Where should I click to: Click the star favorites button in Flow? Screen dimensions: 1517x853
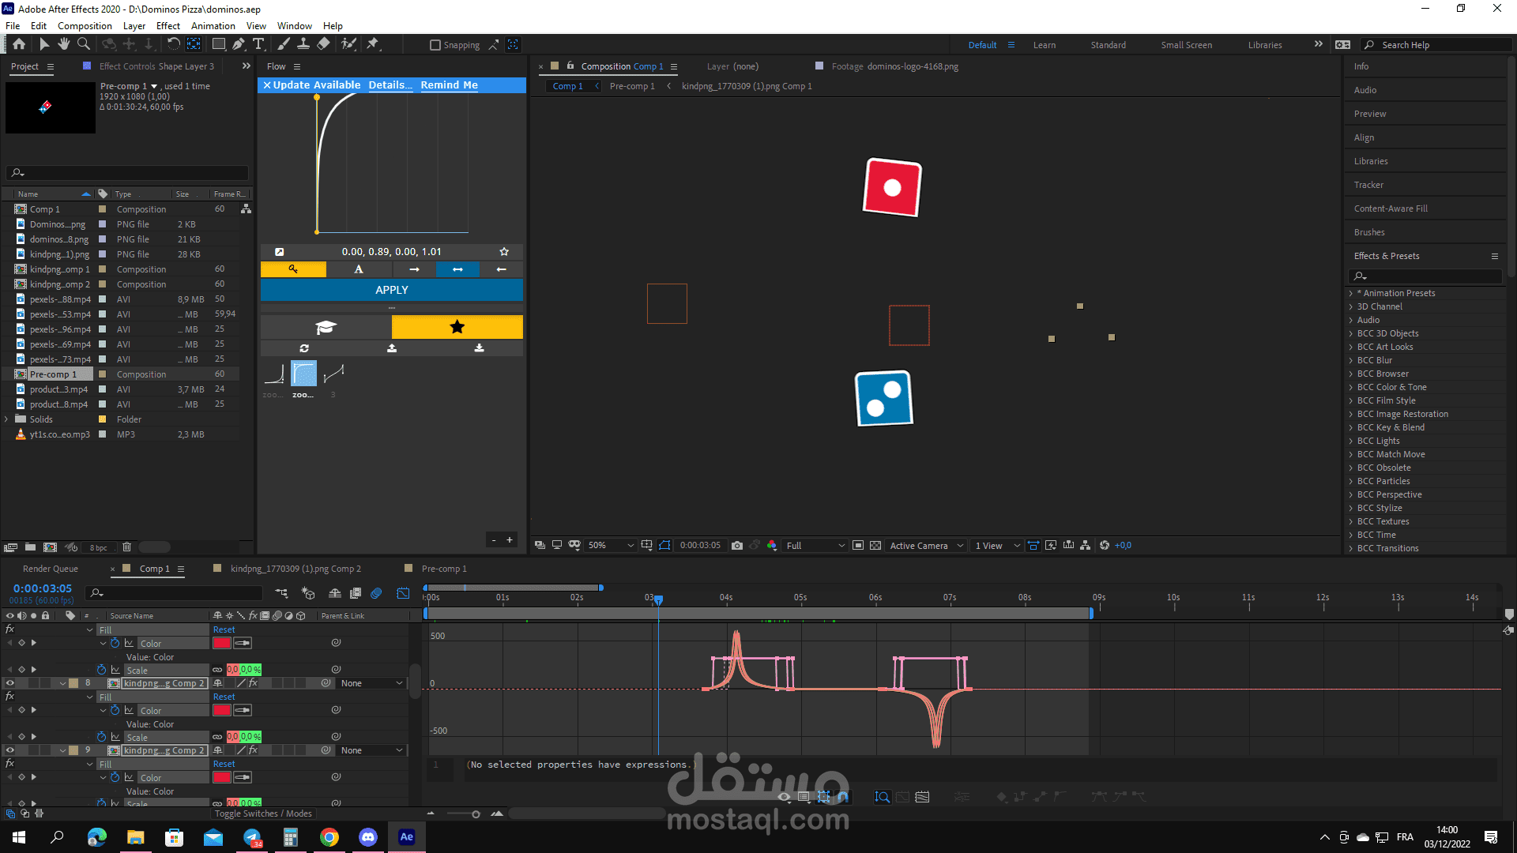(x=457, y=327)
